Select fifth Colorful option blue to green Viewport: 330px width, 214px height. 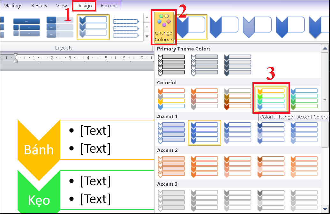(304, 99)
